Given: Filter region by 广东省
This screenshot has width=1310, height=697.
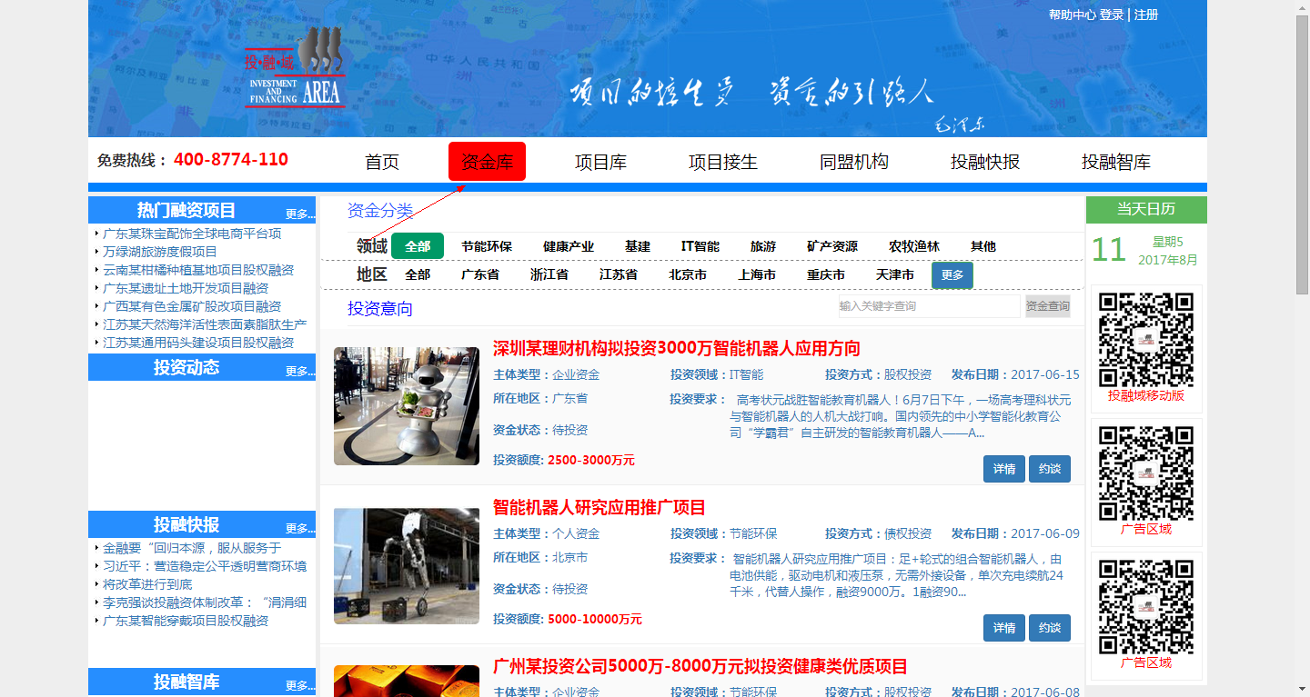Looking at the screenshot, I should (480, 274).
